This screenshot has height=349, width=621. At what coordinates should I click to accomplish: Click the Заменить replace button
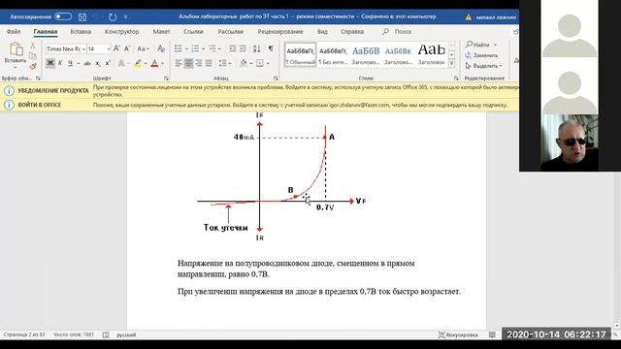[481, 55]
